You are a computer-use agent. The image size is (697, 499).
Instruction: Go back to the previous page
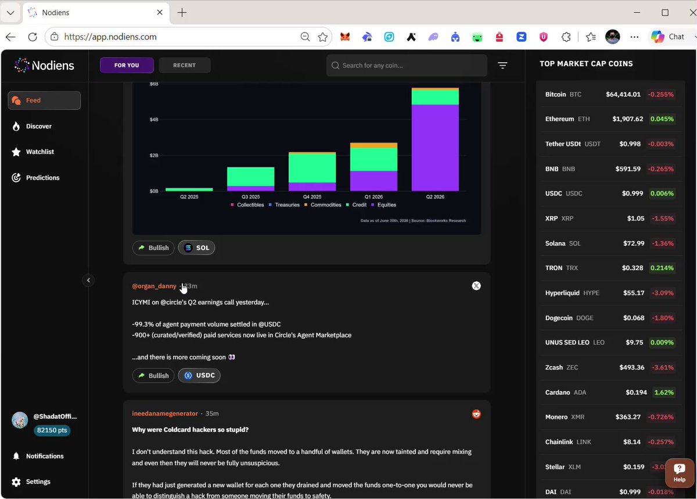point(10,37)
